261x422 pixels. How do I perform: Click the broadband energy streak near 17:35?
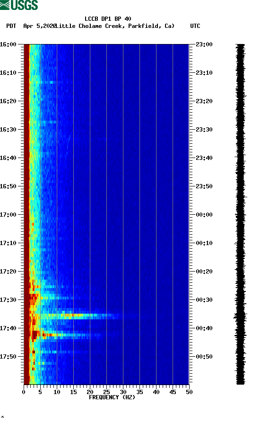pos(81,316)
